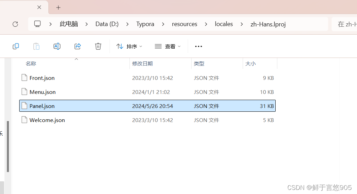Select the Panel.json file icon
The width and height of the screenshot is (357, 194).
coord(24,106)
